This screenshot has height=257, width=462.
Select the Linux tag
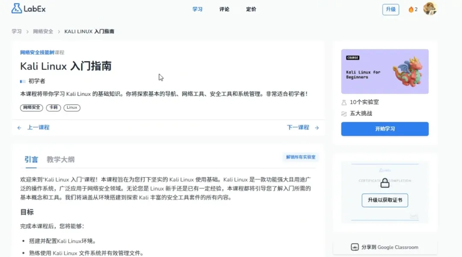[x=72, y=108]
